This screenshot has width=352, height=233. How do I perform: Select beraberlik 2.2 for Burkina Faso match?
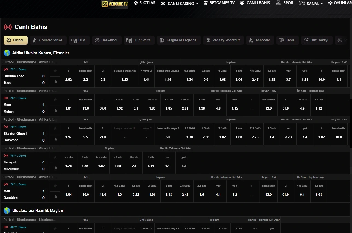pos(86,76)
